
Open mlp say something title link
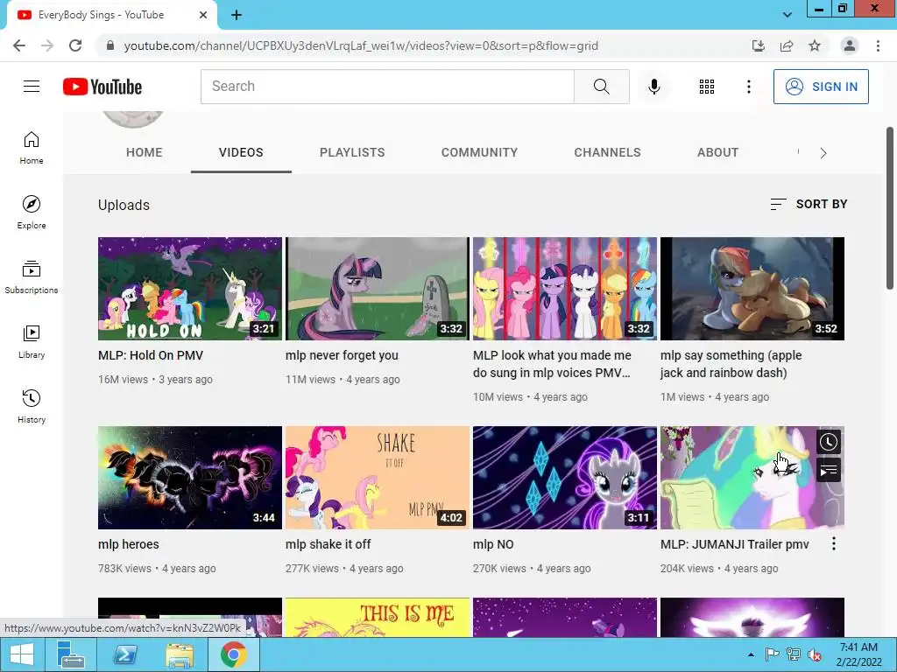point(731,364)
